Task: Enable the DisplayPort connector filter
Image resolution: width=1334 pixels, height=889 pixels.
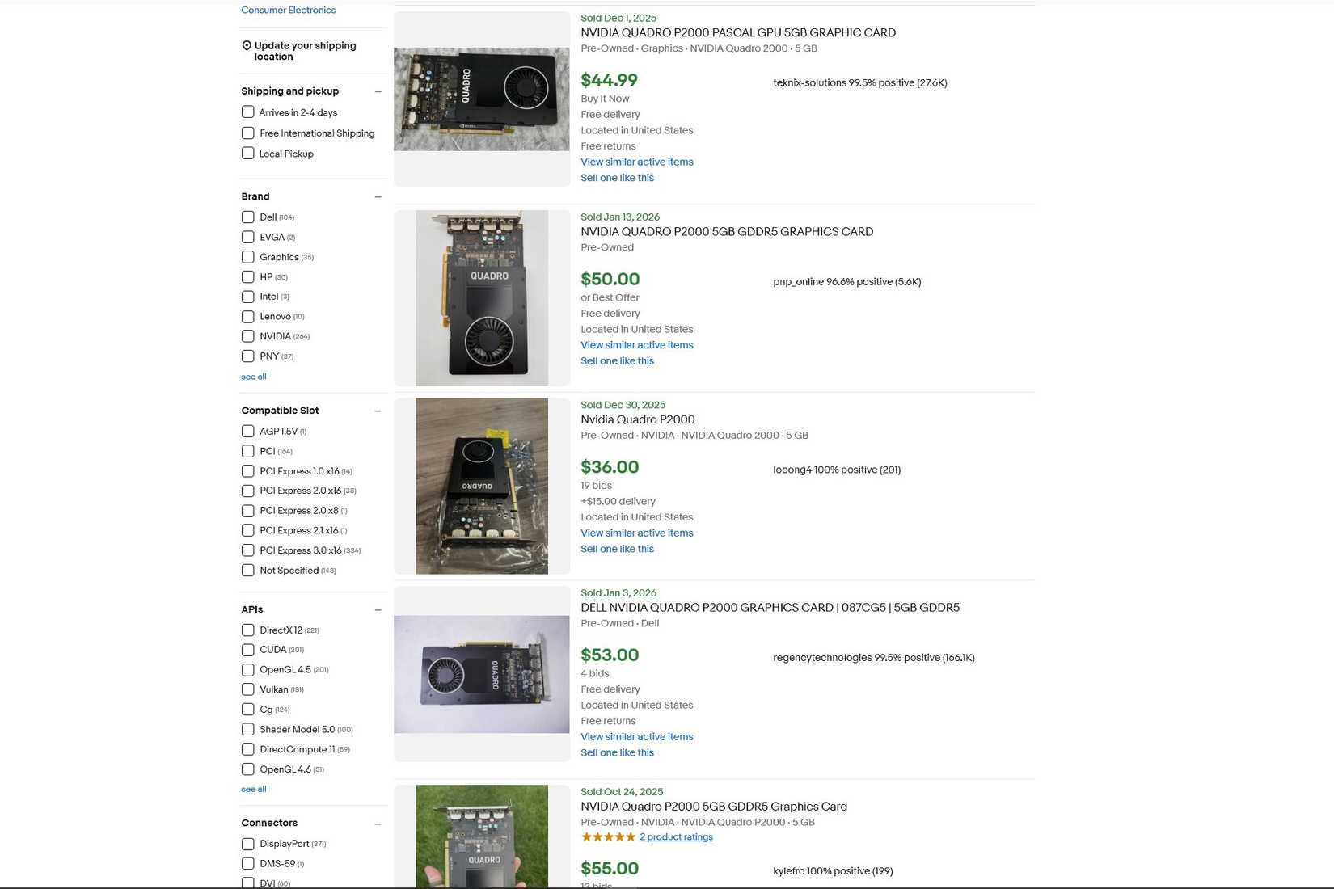Action: point(248,844)
